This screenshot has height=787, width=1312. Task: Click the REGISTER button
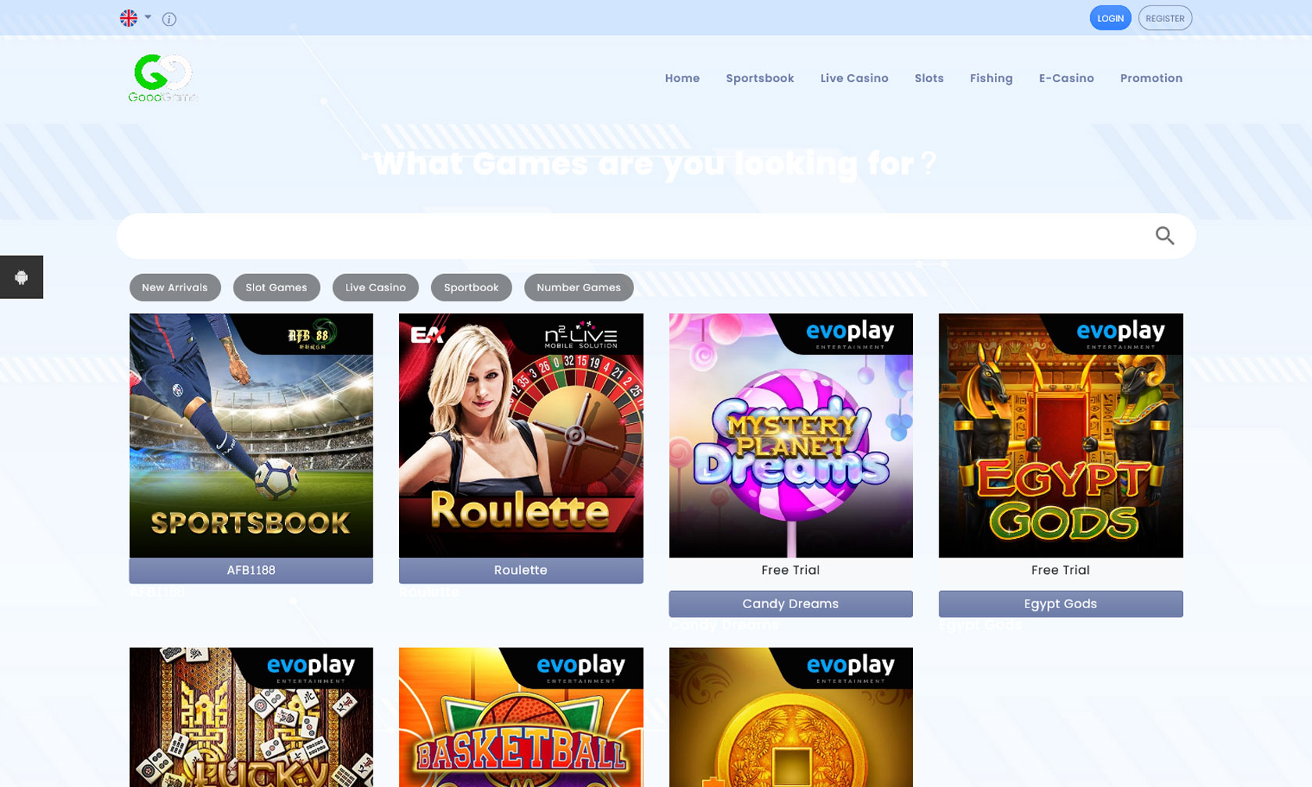coord(1164,18)
